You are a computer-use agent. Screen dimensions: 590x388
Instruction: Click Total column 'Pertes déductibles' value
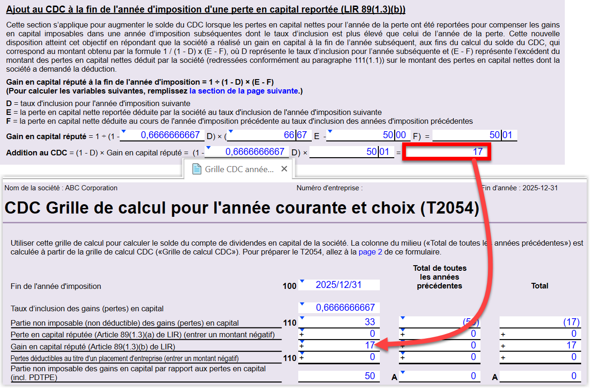tap(540, 357)
